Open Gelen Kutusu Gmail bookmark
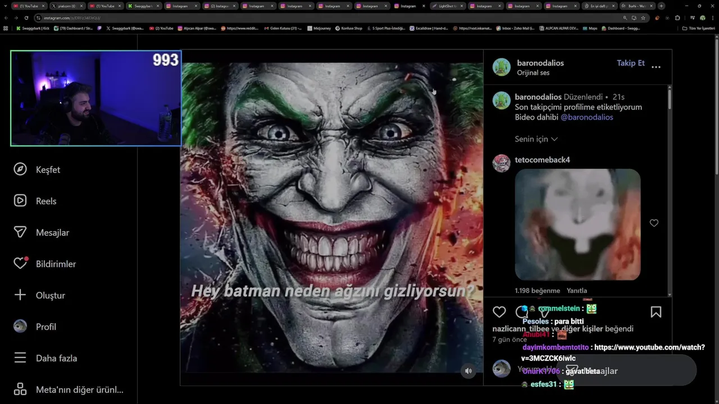Viewport: 719px width, 404px height. pos(283,28)
